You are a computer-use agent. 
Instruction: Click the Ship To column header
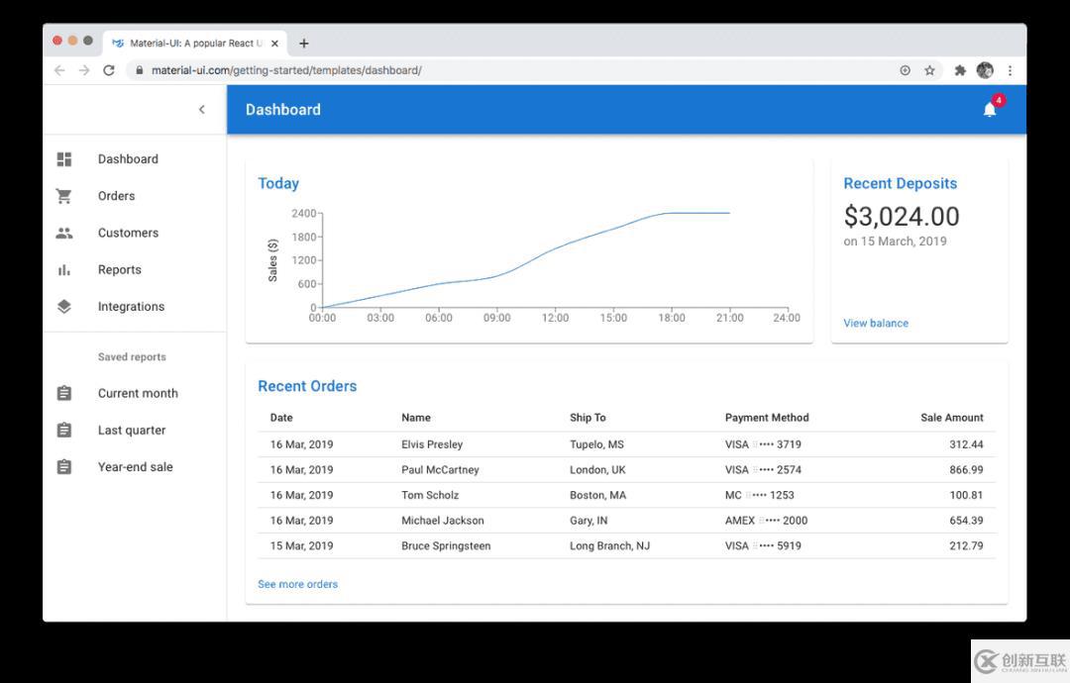588,418
